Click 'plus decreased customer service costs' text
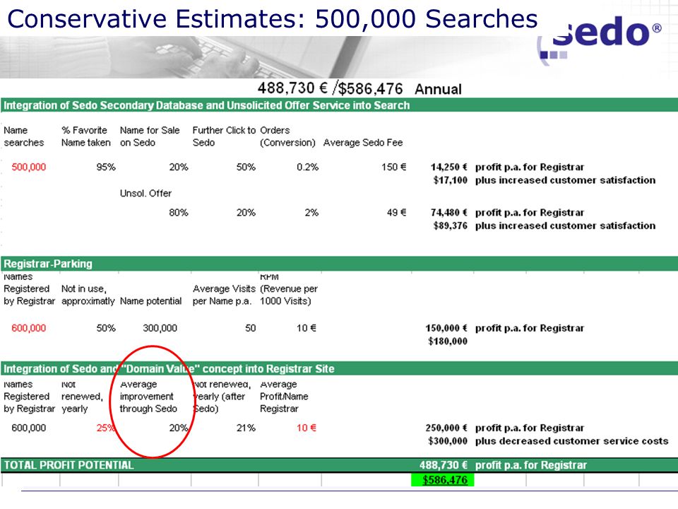The image size is (678, 509). coord(571,440)
